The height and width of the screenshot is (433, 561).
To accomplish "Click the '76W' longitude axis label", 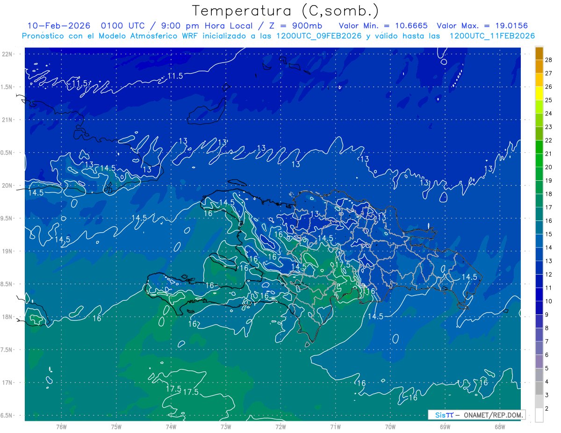I will point(61,427).
